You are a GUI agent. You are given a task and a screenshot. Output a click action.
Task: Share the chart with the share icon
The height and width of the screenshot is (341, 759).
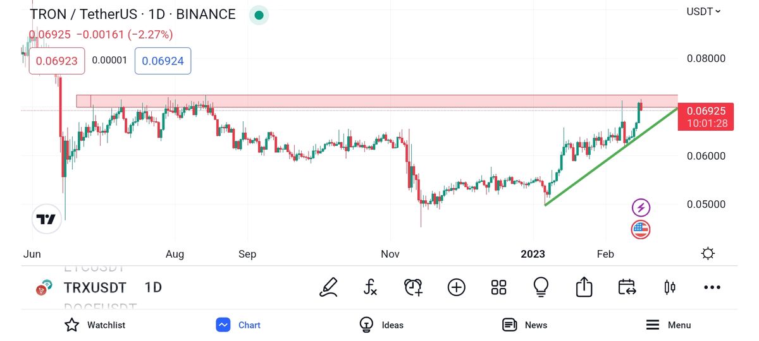pyautogui.click(x=584, y=287)
